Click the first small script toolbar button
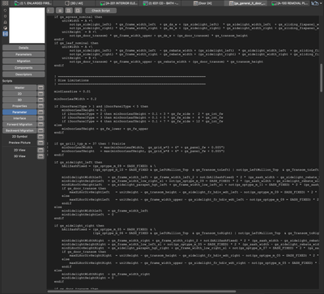The image size is (324, 294). coord(50,11)
